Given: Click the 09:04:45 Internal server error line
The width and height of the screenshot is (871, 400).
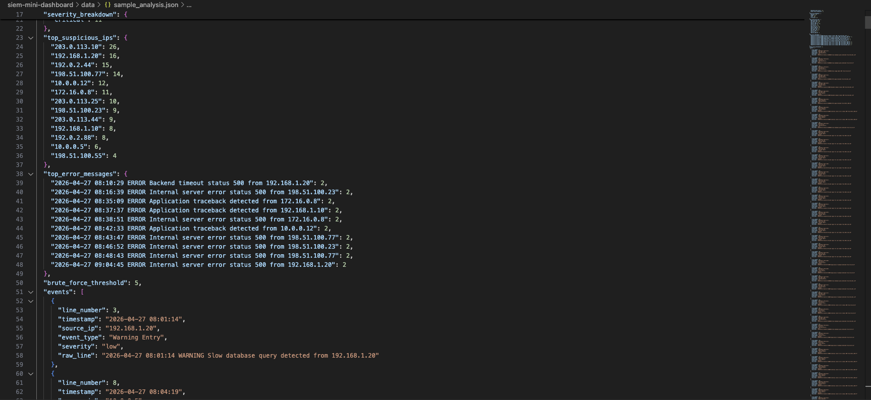Looking at the screenshot, I should point(198,265).
